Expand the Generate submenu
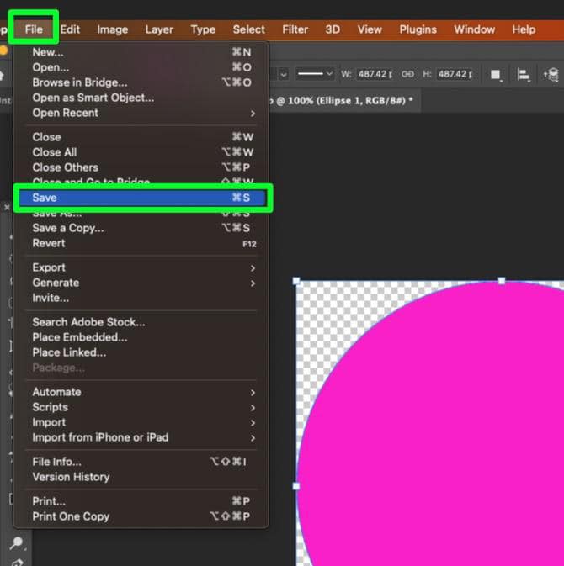The height and width of the screenshot is (566, 564). click(x=143, y=283)
